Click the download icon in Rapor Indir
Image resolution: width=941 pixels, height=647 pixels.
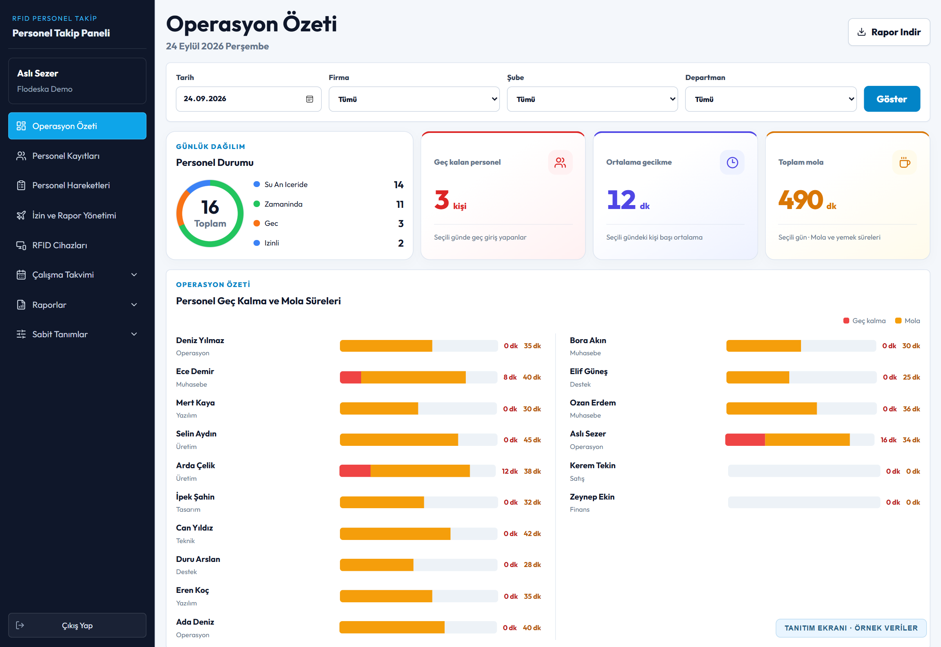tap(861, 32)
